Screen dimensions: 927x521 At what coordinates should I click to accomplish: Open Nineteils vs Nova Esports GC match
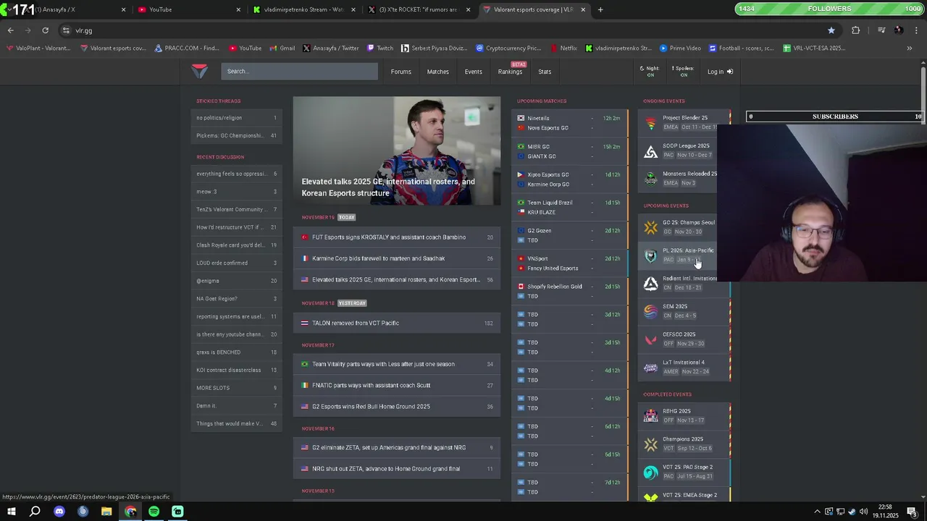point(570,123)
